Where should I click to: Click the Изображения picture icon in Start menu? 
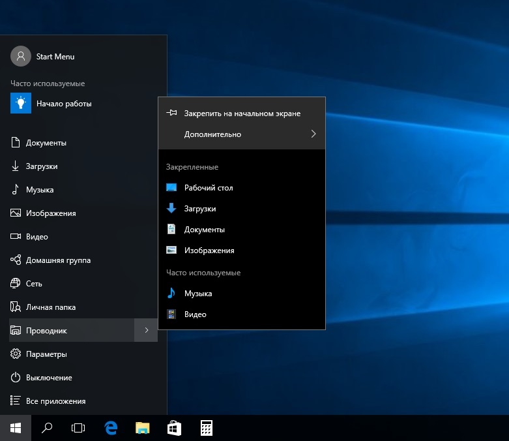pos(15,213)
